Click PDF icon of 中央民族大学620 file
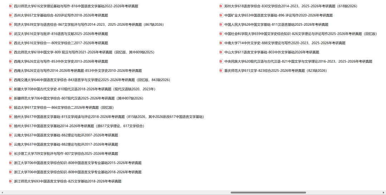 [221, 61]
